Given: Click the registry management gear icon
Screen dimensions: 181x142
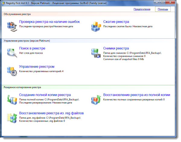Looking at the screenshot, I should pyautogui.click(x=12, y=70).
